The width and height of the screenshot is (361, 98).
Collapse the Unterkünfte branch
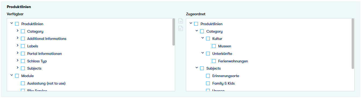[x=202, y=53]
